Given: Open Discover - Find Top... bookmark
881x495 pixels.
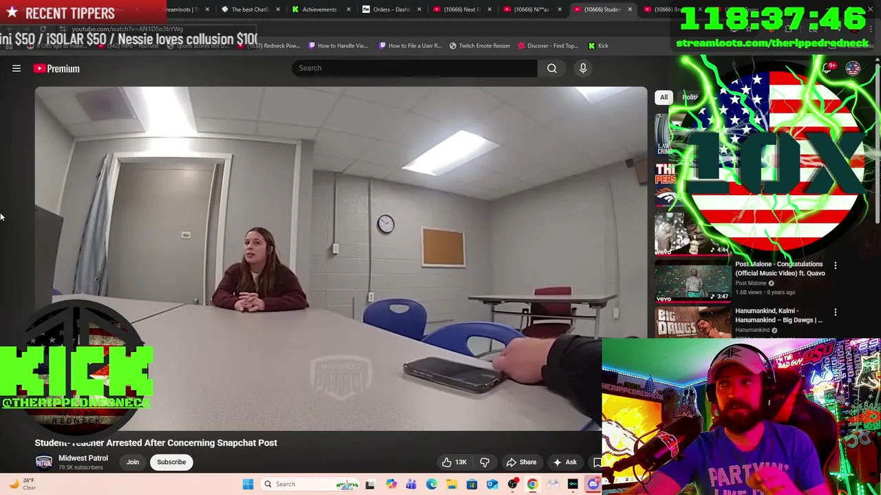Looking at the screenshot, I should click(x=548, y=45).
